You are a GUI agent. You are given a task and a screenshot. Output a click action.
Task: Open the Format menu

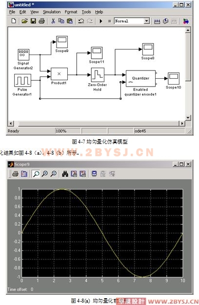[x=71, y=12]
